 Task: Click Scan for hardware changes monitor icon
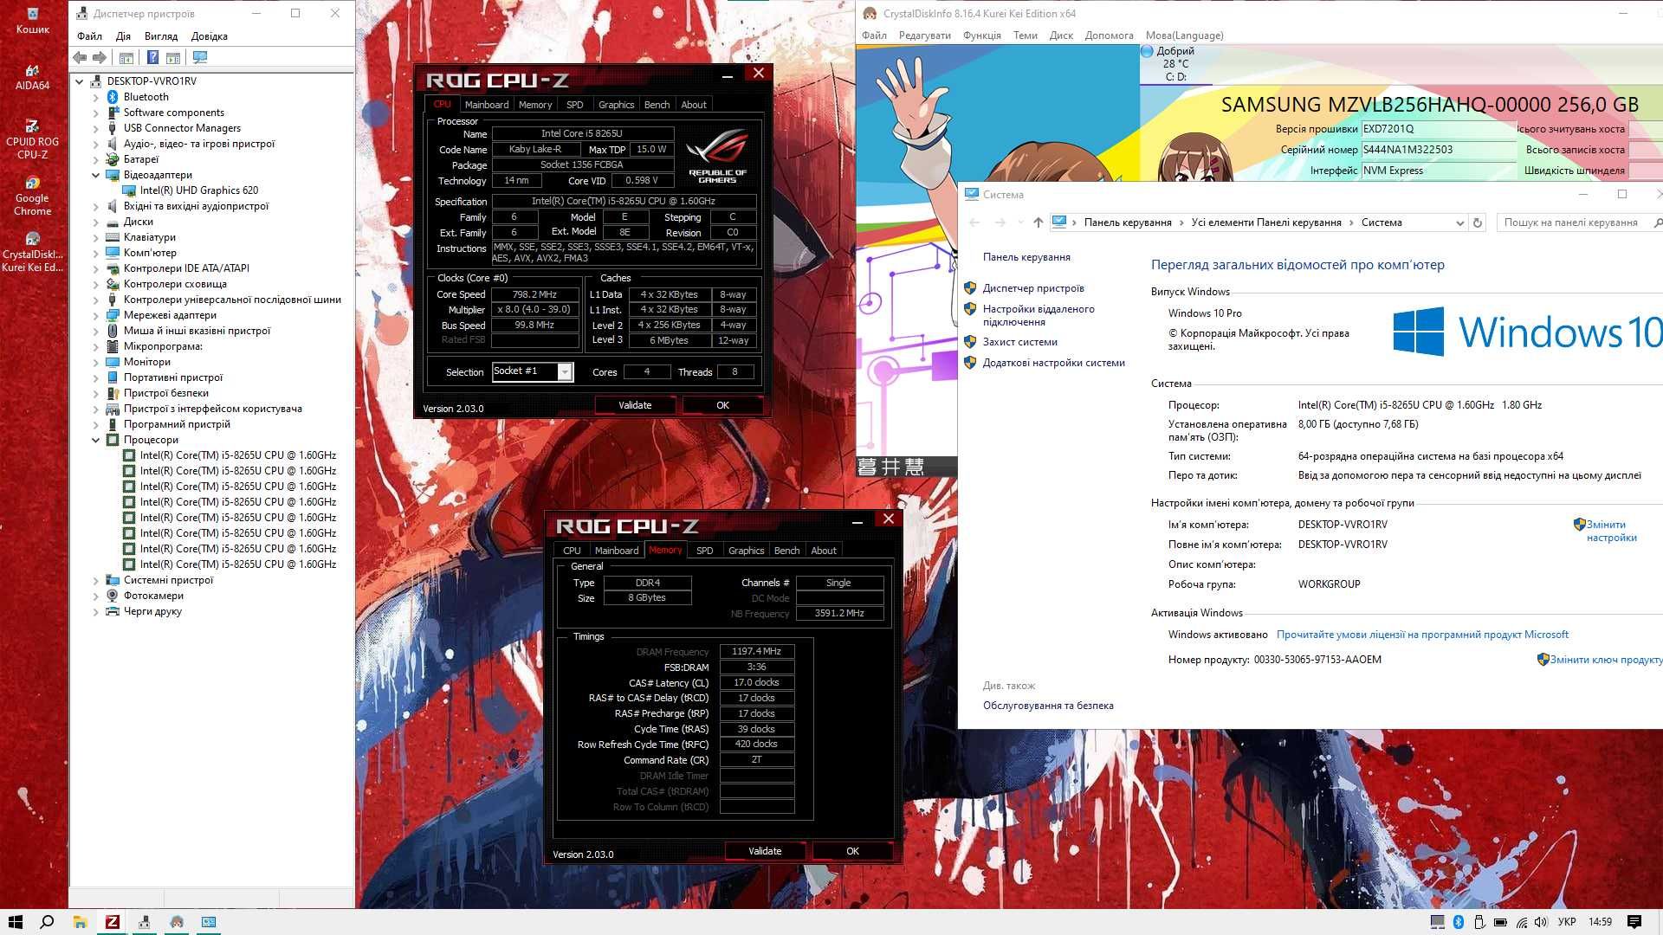200,57
